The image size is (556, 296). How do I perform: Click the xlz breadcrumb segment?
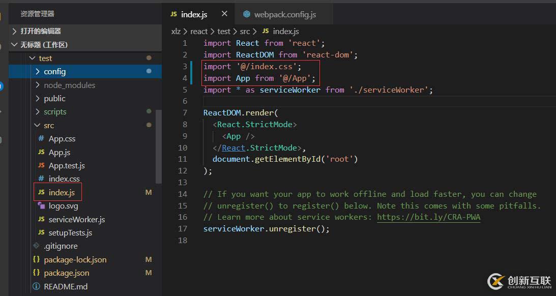pos(176,32)
